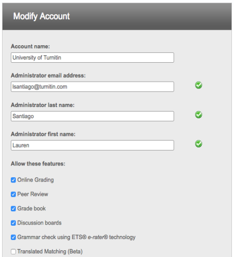Toggle the Peer Review checkbox
The image size is (234, 257).
[x=13, y=194]
